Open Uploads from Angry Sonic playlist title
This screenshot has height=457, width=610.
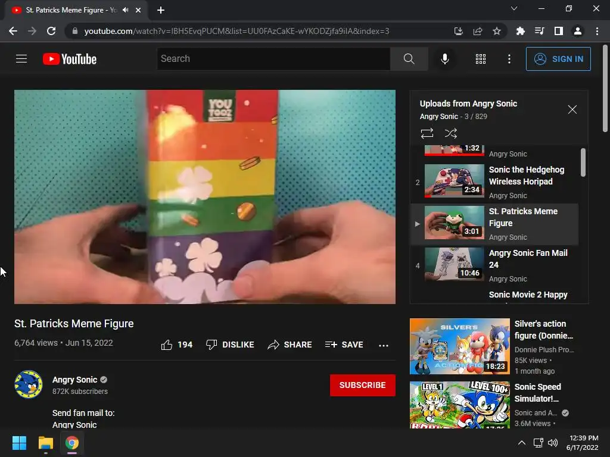468,104
